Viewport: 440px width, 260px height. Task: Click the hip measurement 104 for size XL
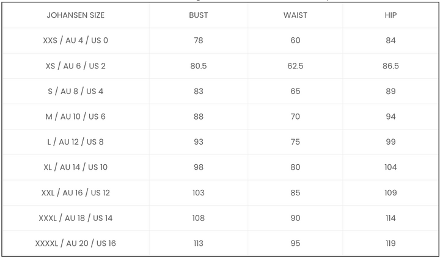tap(391, 167)
